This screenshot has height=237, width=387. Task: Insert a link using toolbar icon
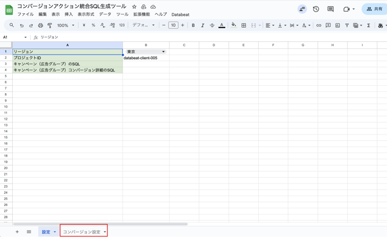(318, 25)
